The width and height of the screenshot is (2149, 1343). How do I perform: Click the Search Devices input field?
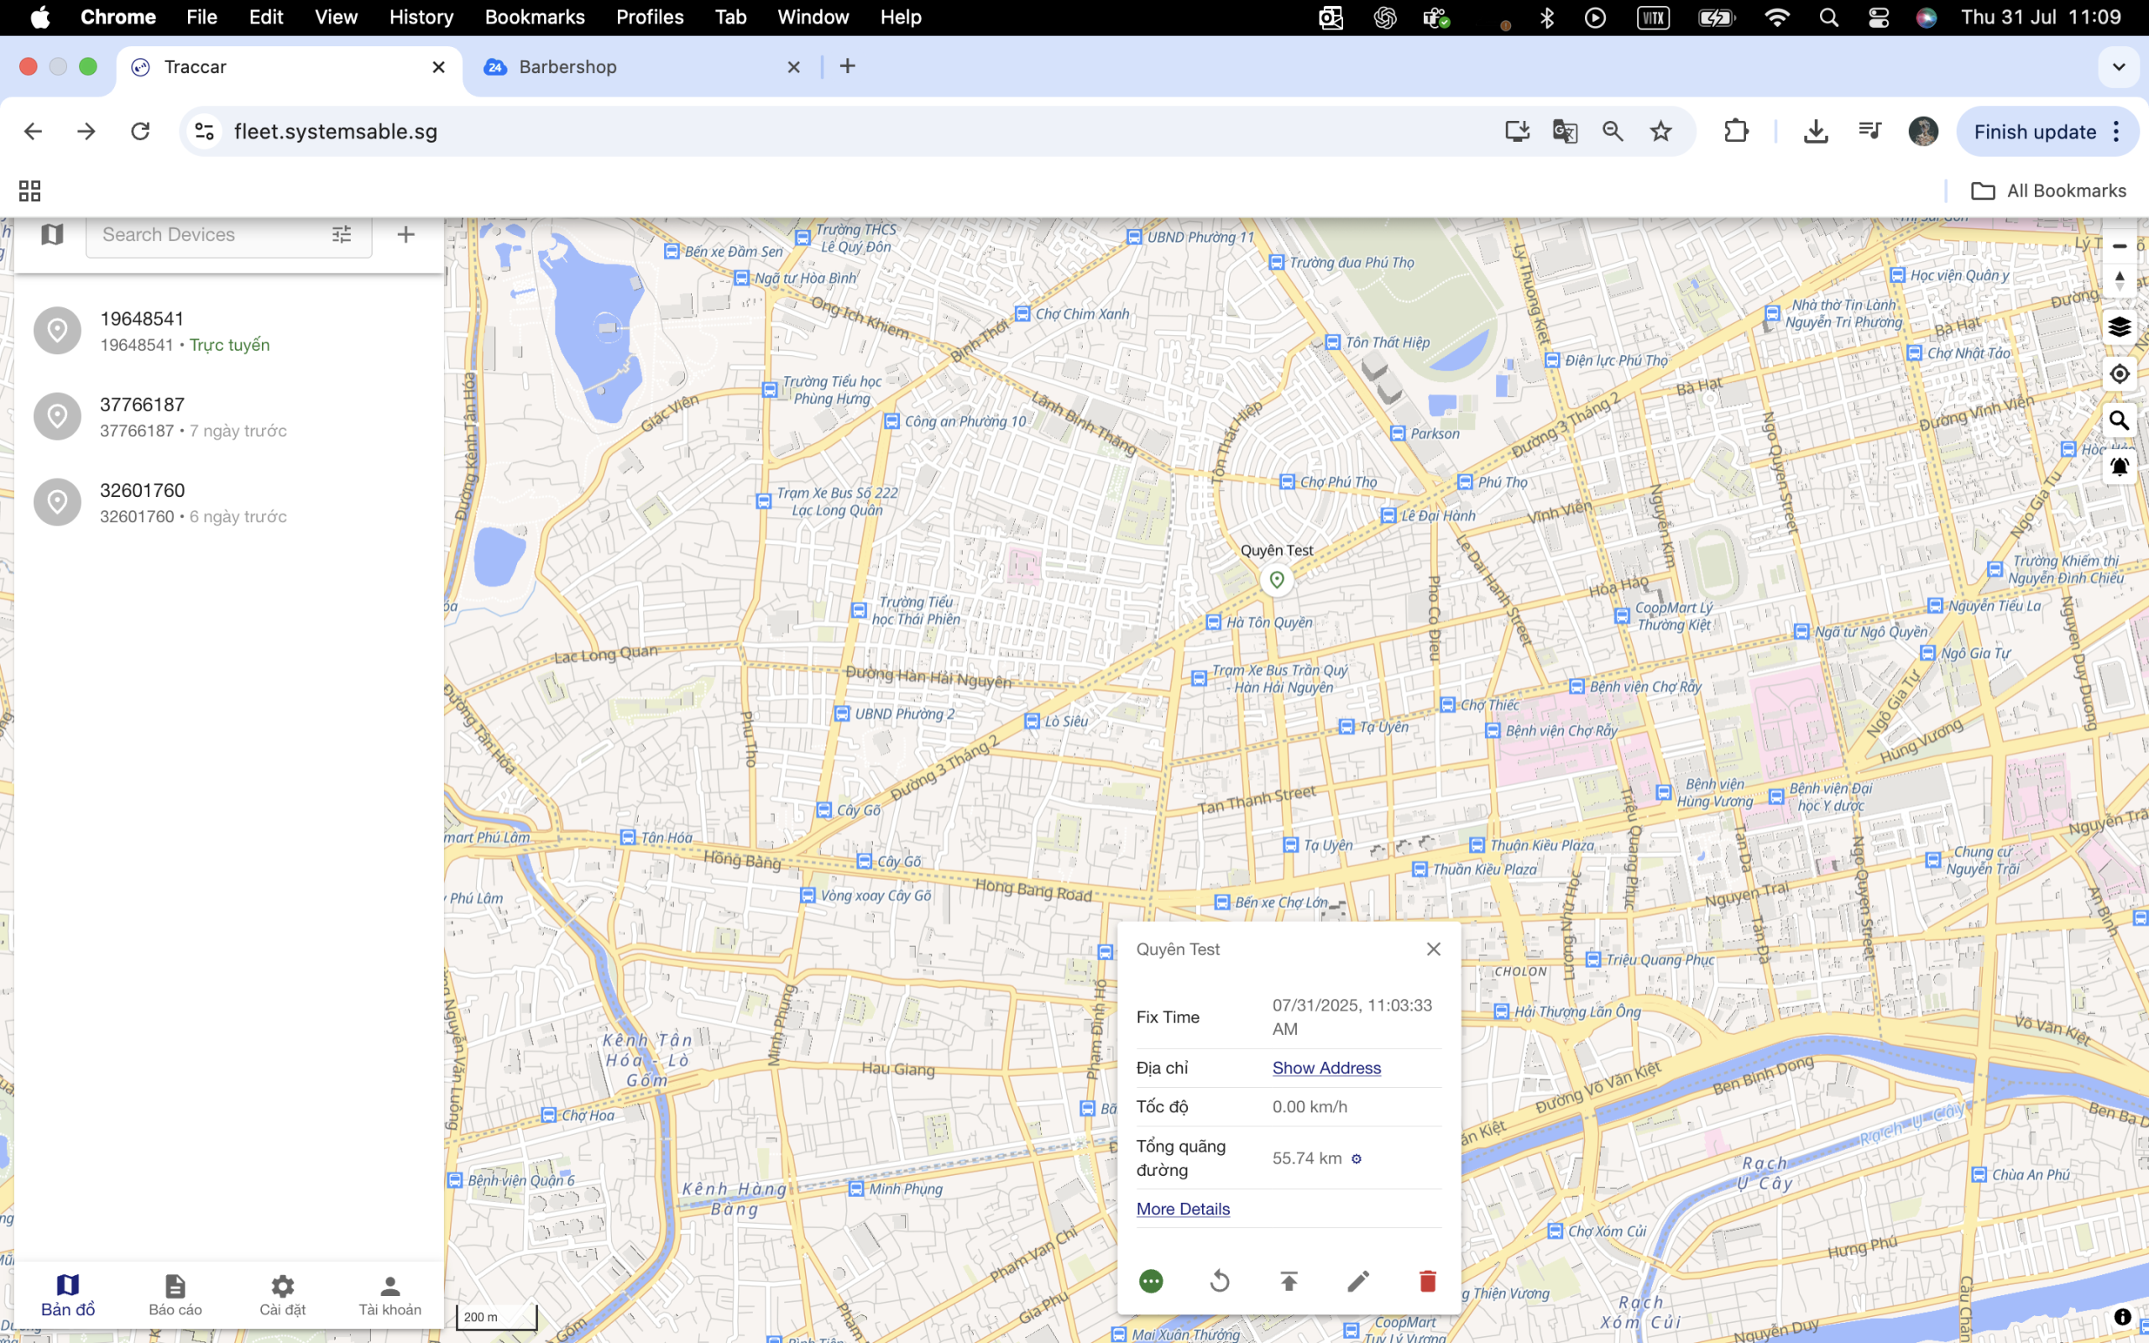tap(209, 234)
